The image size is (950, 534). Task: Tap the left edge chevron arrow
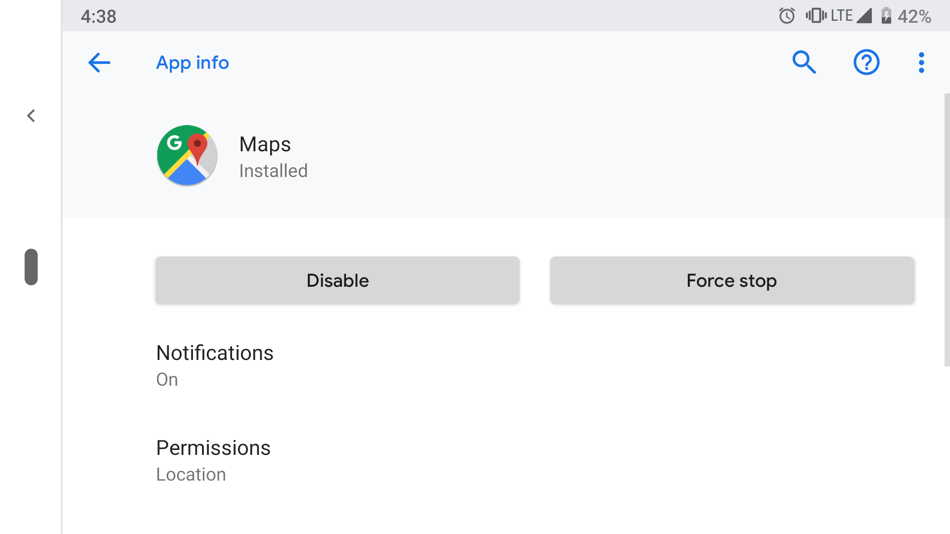[x=31, y=116]
